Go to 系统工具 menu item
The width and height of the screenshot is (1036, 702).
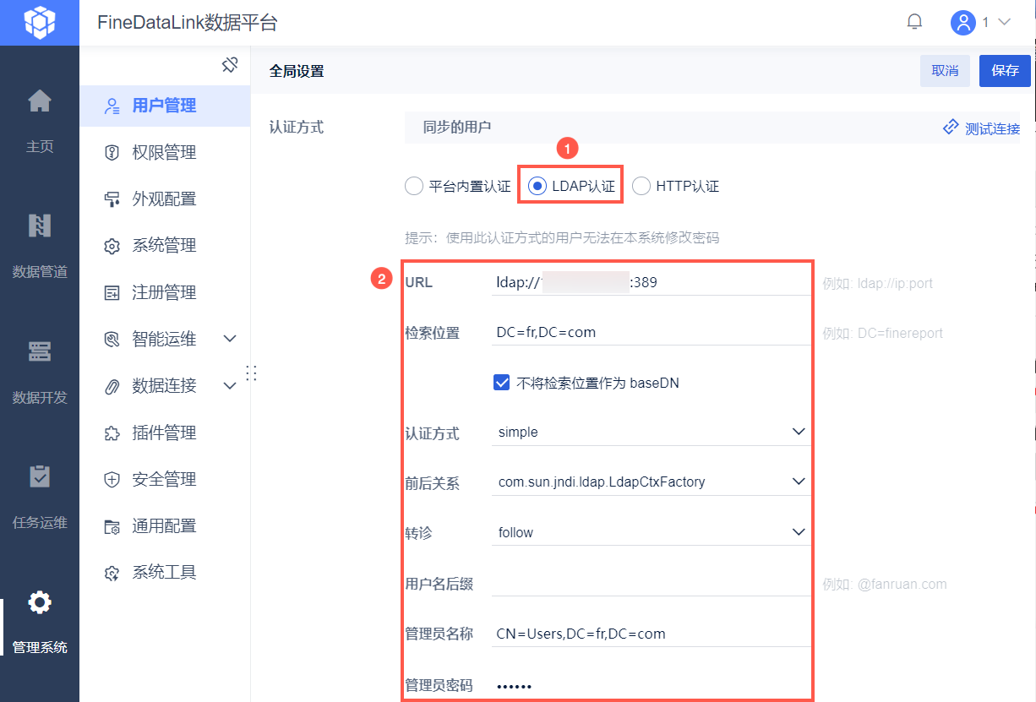coord(165,573)
